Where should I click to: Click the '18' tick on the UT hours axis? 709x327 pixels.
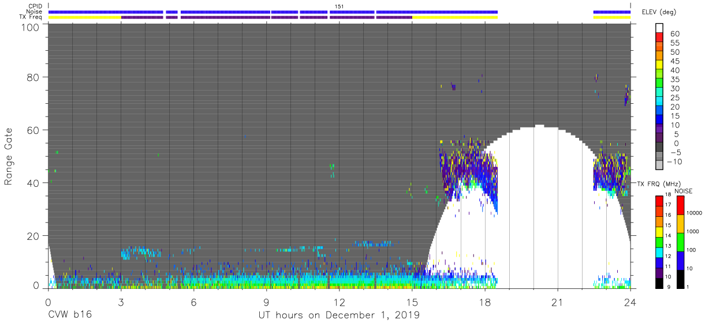point(485,302)
